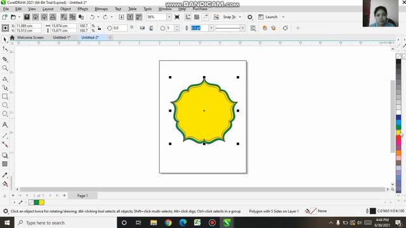This screenshot has height=228, width=406.
Task: Open Chrome from the Windows taskbar
Action: pyautogui.click(x=168, y=222)
